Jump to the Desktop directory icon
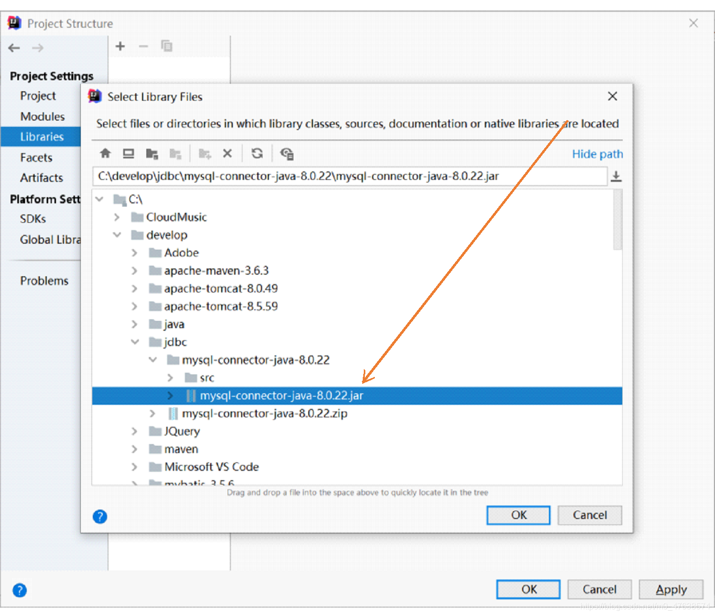Screen dimensions: 715x616 click(128, 153)
